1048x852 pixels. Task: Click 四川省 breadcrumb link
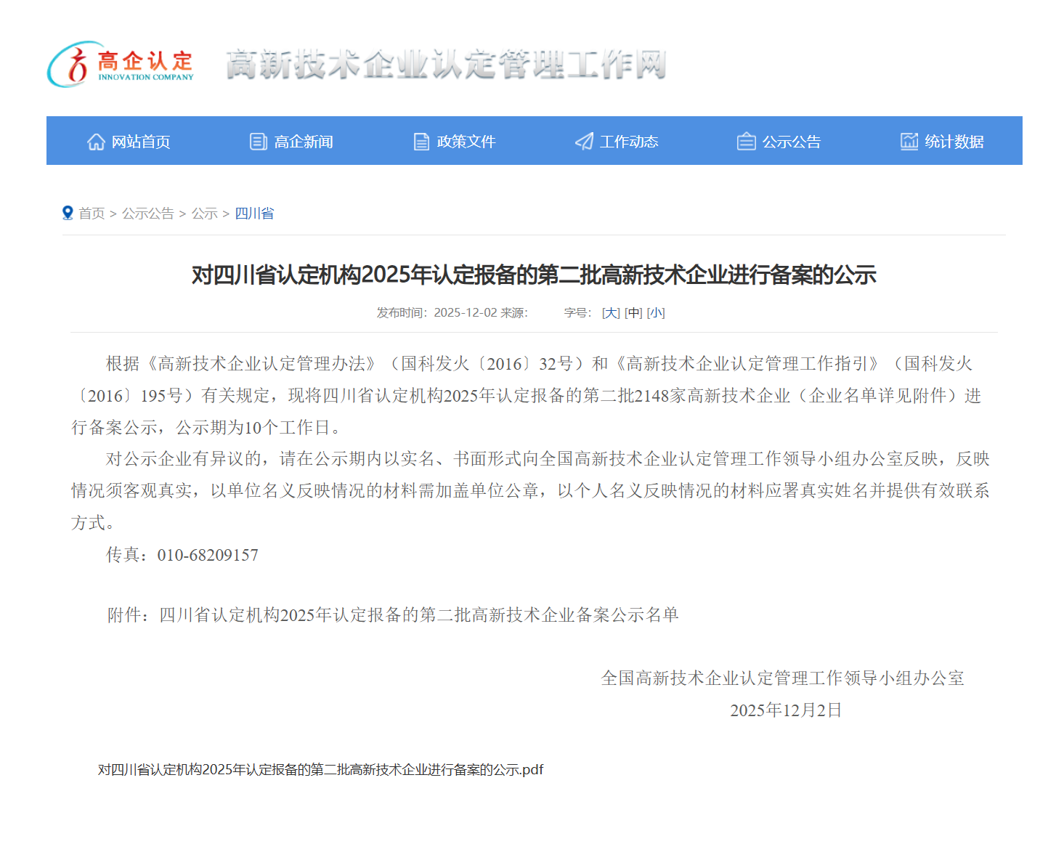pos(254,214)
